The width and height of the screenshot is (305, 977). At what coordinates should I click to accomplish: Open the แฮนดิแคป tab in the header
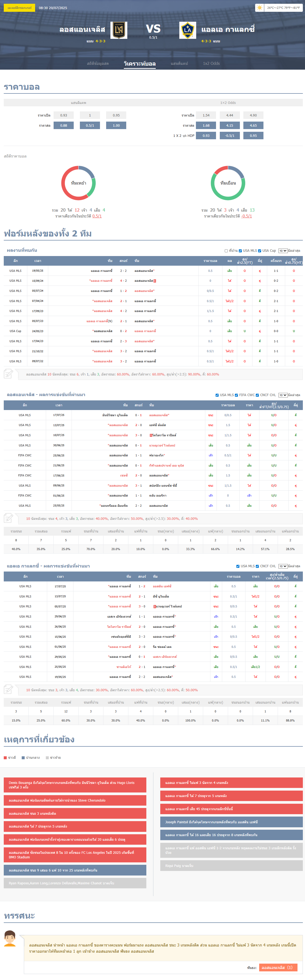point(179,64)
